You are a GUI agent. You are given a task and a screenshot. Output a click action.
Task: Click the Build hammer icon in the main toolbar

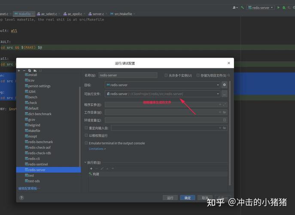click(242, 8)
